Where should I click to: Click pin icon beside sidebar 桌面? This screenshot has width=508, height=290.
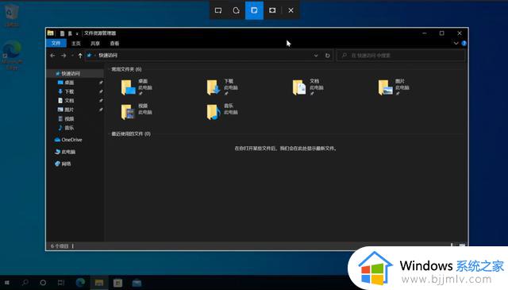click(101, 83)
